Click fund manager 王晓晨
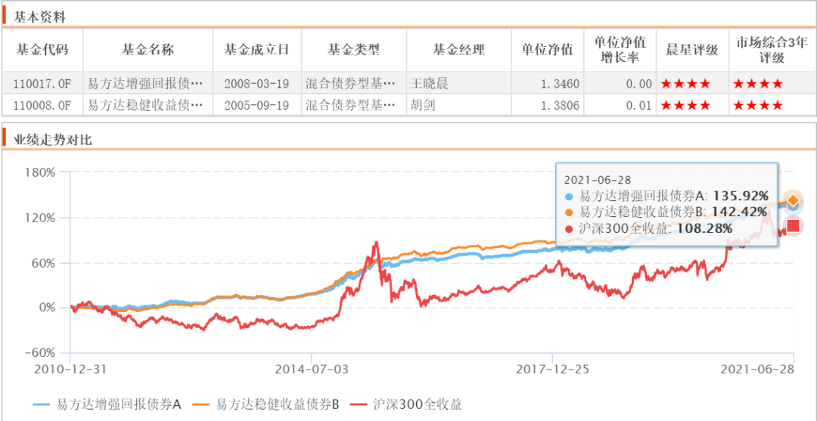The height and width of the screenshot is (421, 817). (430, 83)
